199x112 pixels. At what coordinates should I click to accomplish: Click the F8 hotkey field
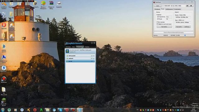click(x=169, y=19)
